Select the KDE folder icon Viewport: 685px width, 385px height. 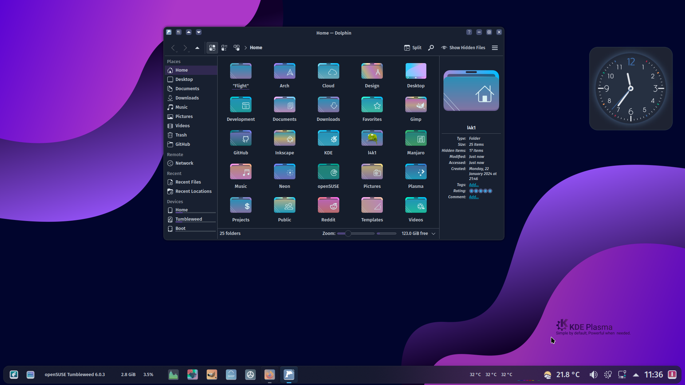[328, 138]
